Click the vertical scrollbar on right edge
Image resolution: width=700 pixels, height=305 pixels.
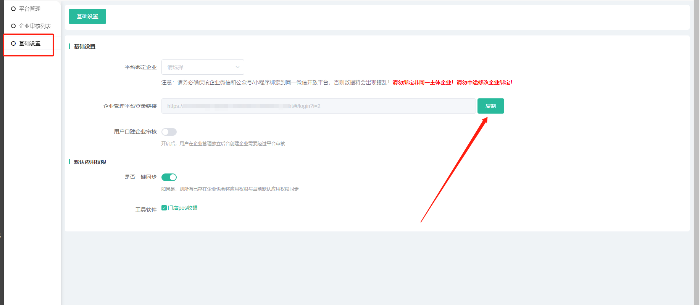coord(697,152)
